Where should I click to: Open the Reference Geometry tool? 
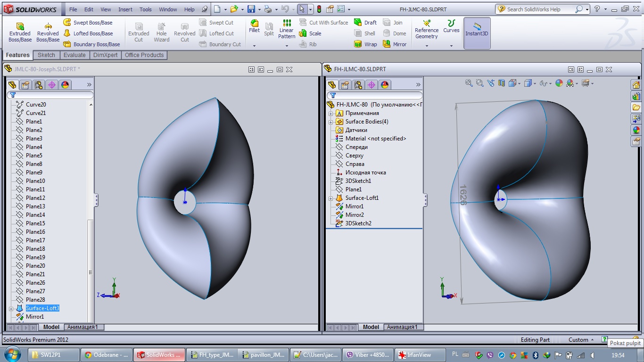click(427, 29)
